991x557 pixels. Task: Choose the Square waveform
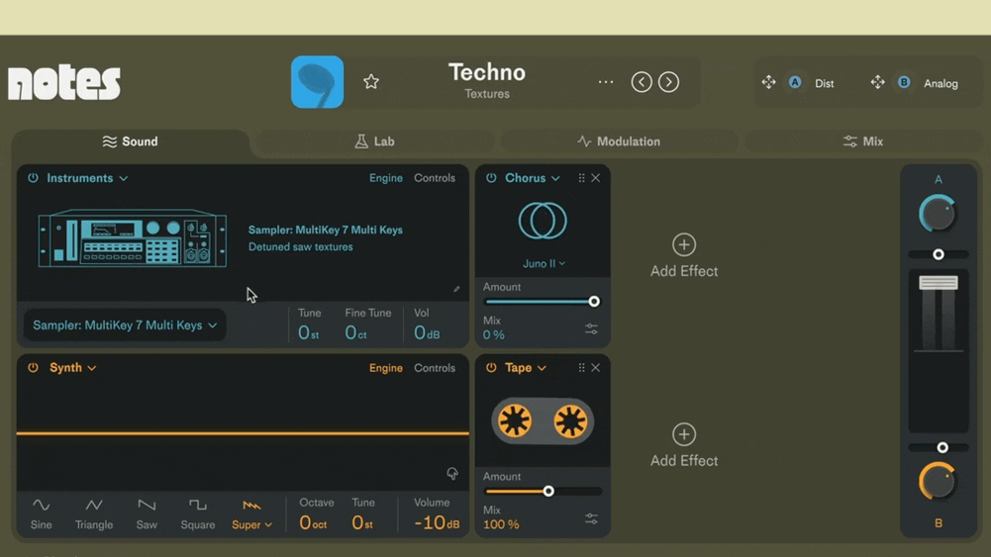click(x=197, y=512)
